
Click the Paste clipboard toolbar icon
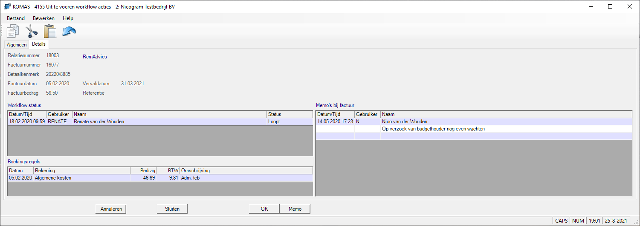coord(50,32)
